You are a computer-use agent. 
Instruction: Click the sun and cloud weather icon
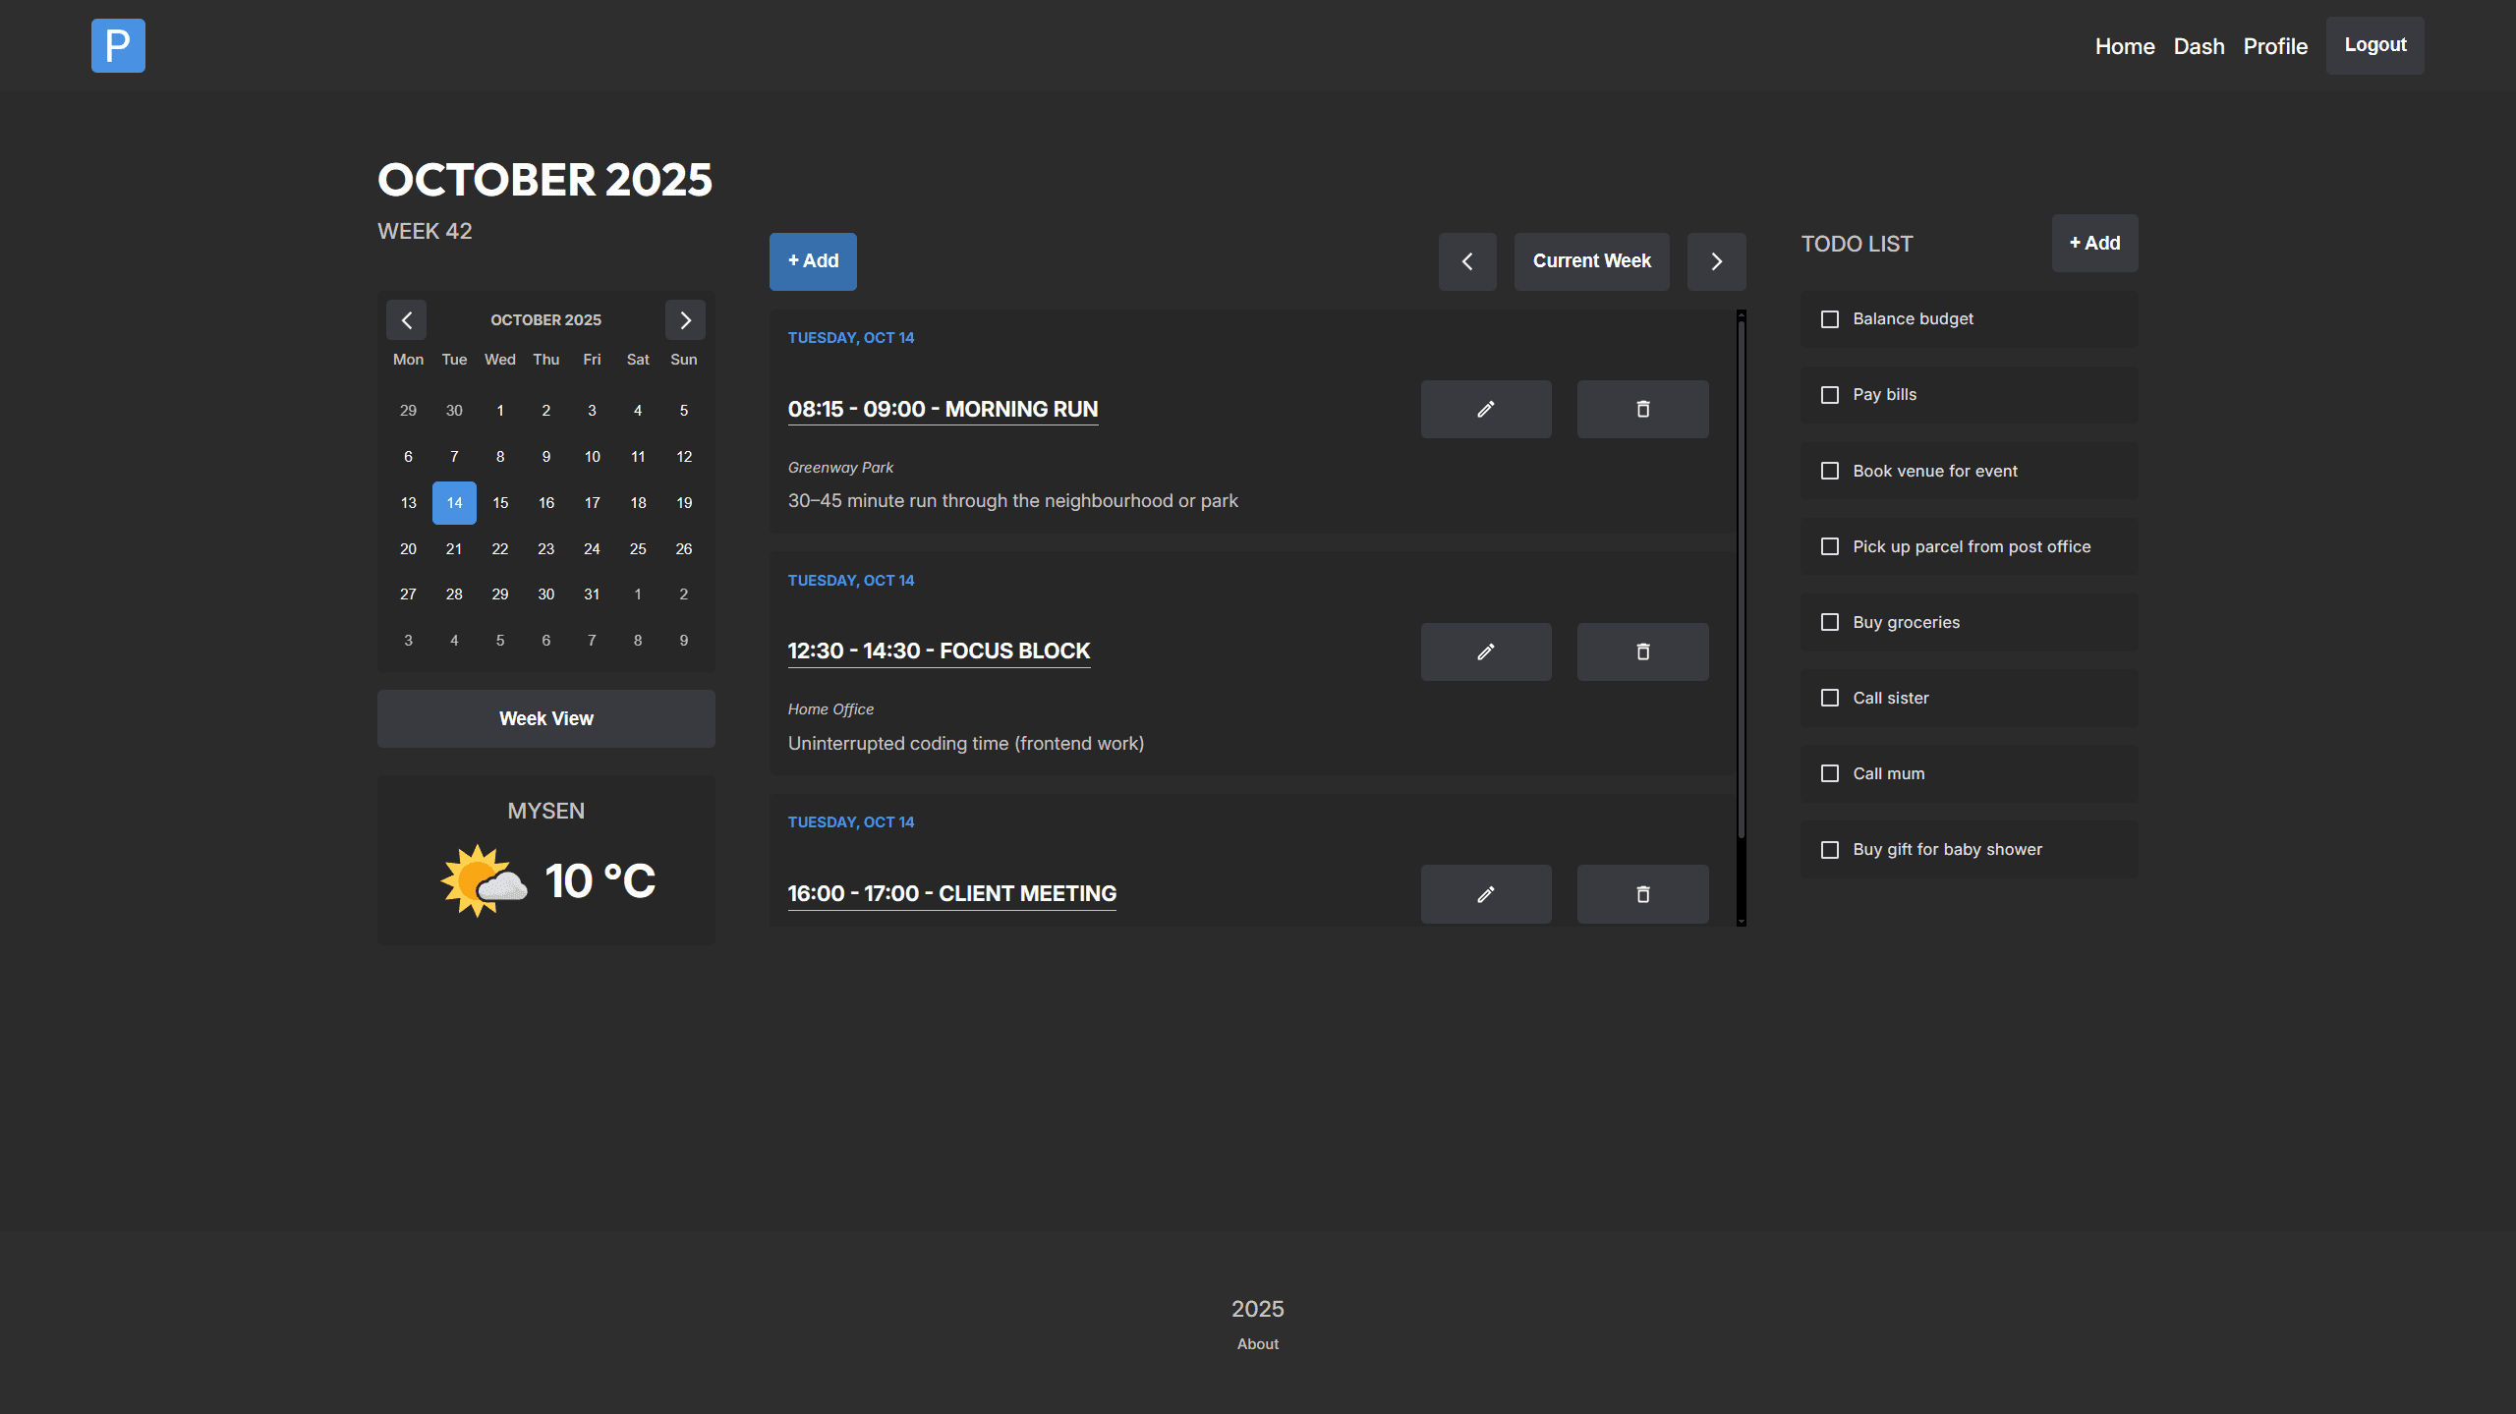(483, 880)
